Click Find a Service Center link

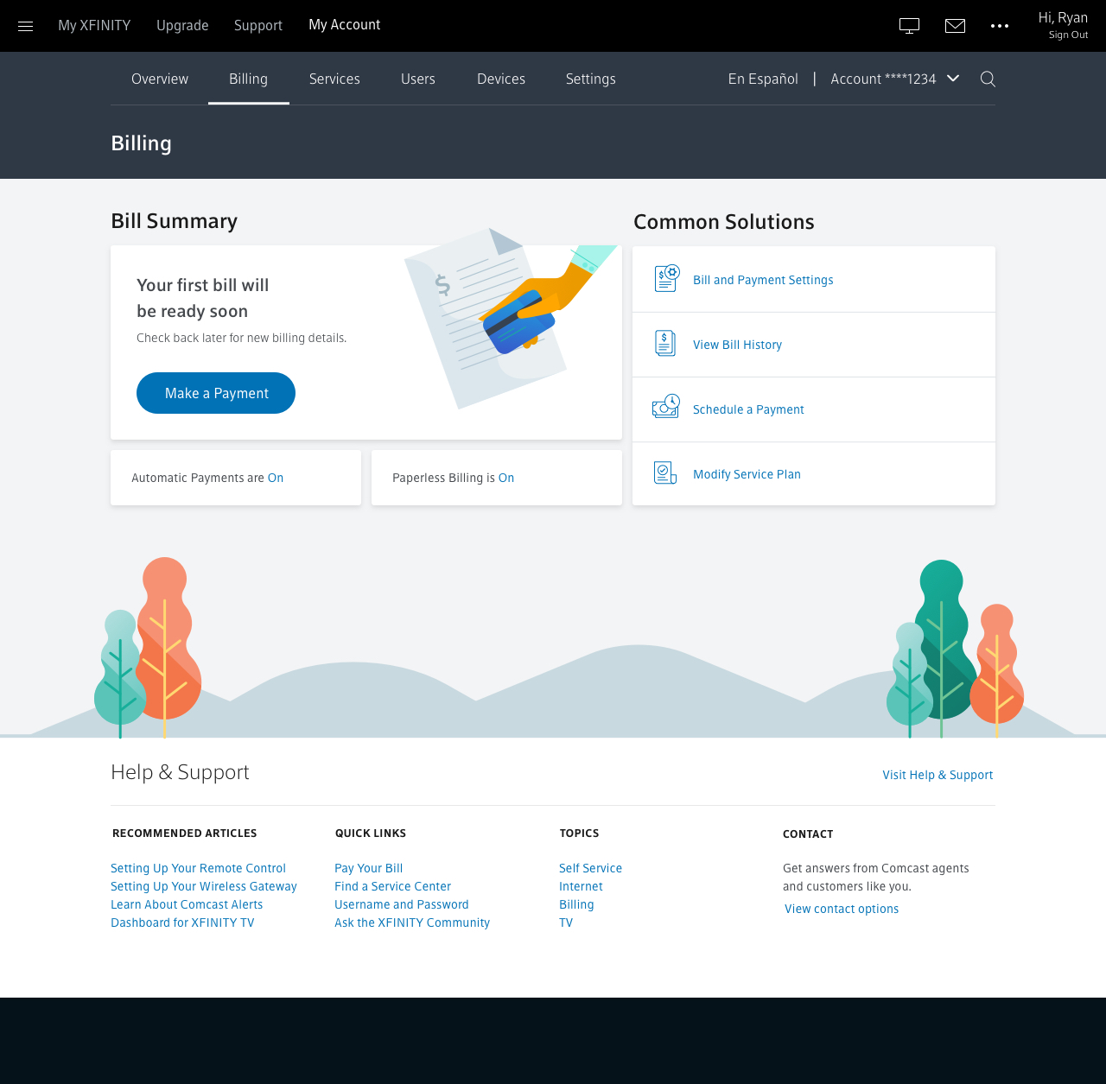click(392, 886)
